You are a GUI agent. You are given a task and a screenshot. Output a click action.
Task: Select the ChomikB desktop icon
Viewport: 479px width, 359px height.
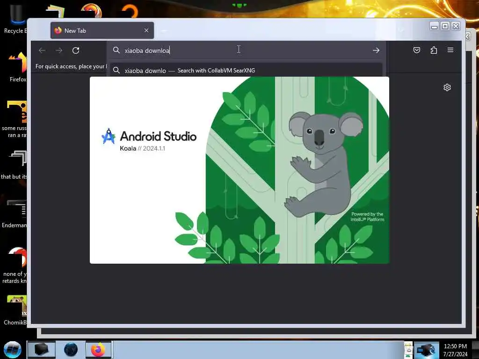15,310
